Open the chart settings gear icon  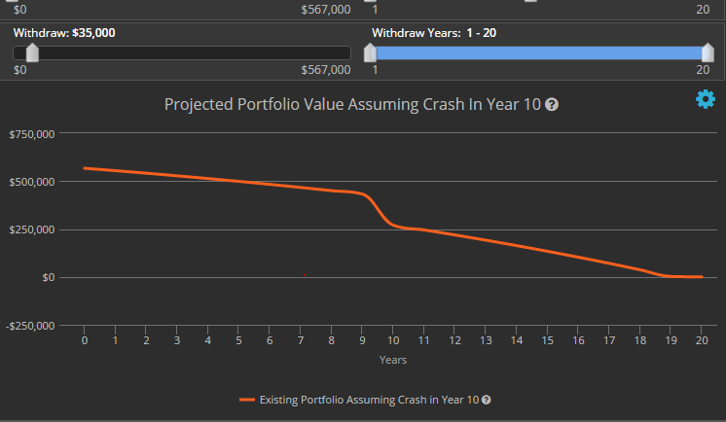[706, 99]
